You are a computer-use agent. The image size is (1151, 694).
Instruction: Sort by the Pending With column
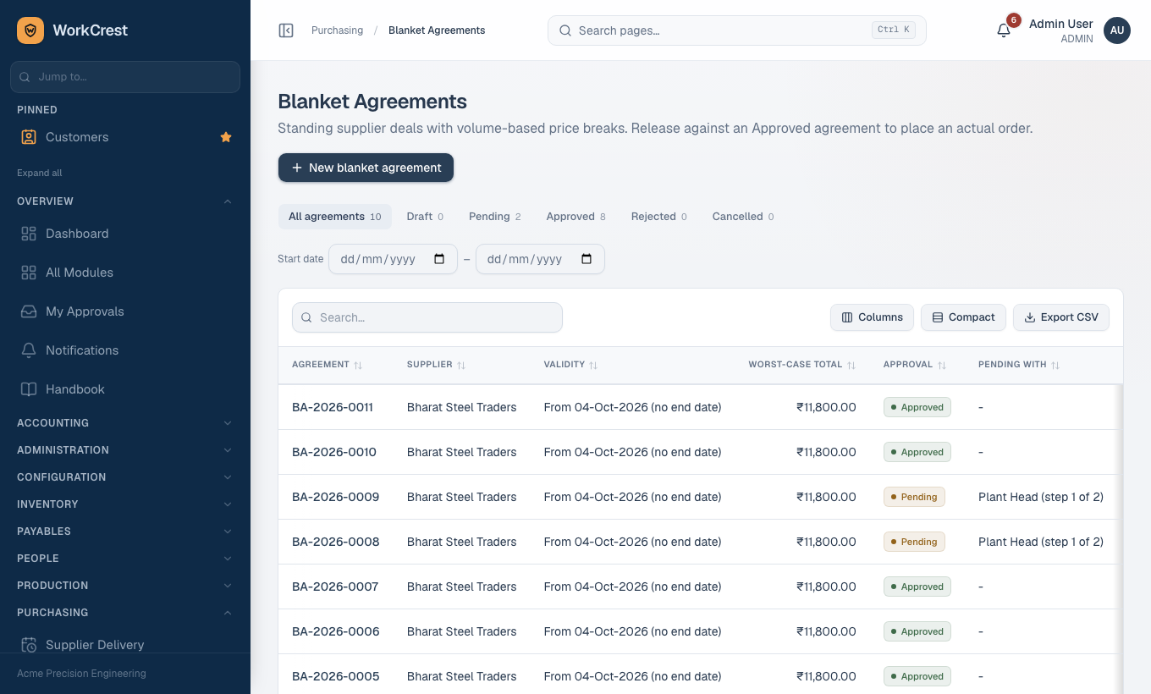click(x=1019, y=365)
